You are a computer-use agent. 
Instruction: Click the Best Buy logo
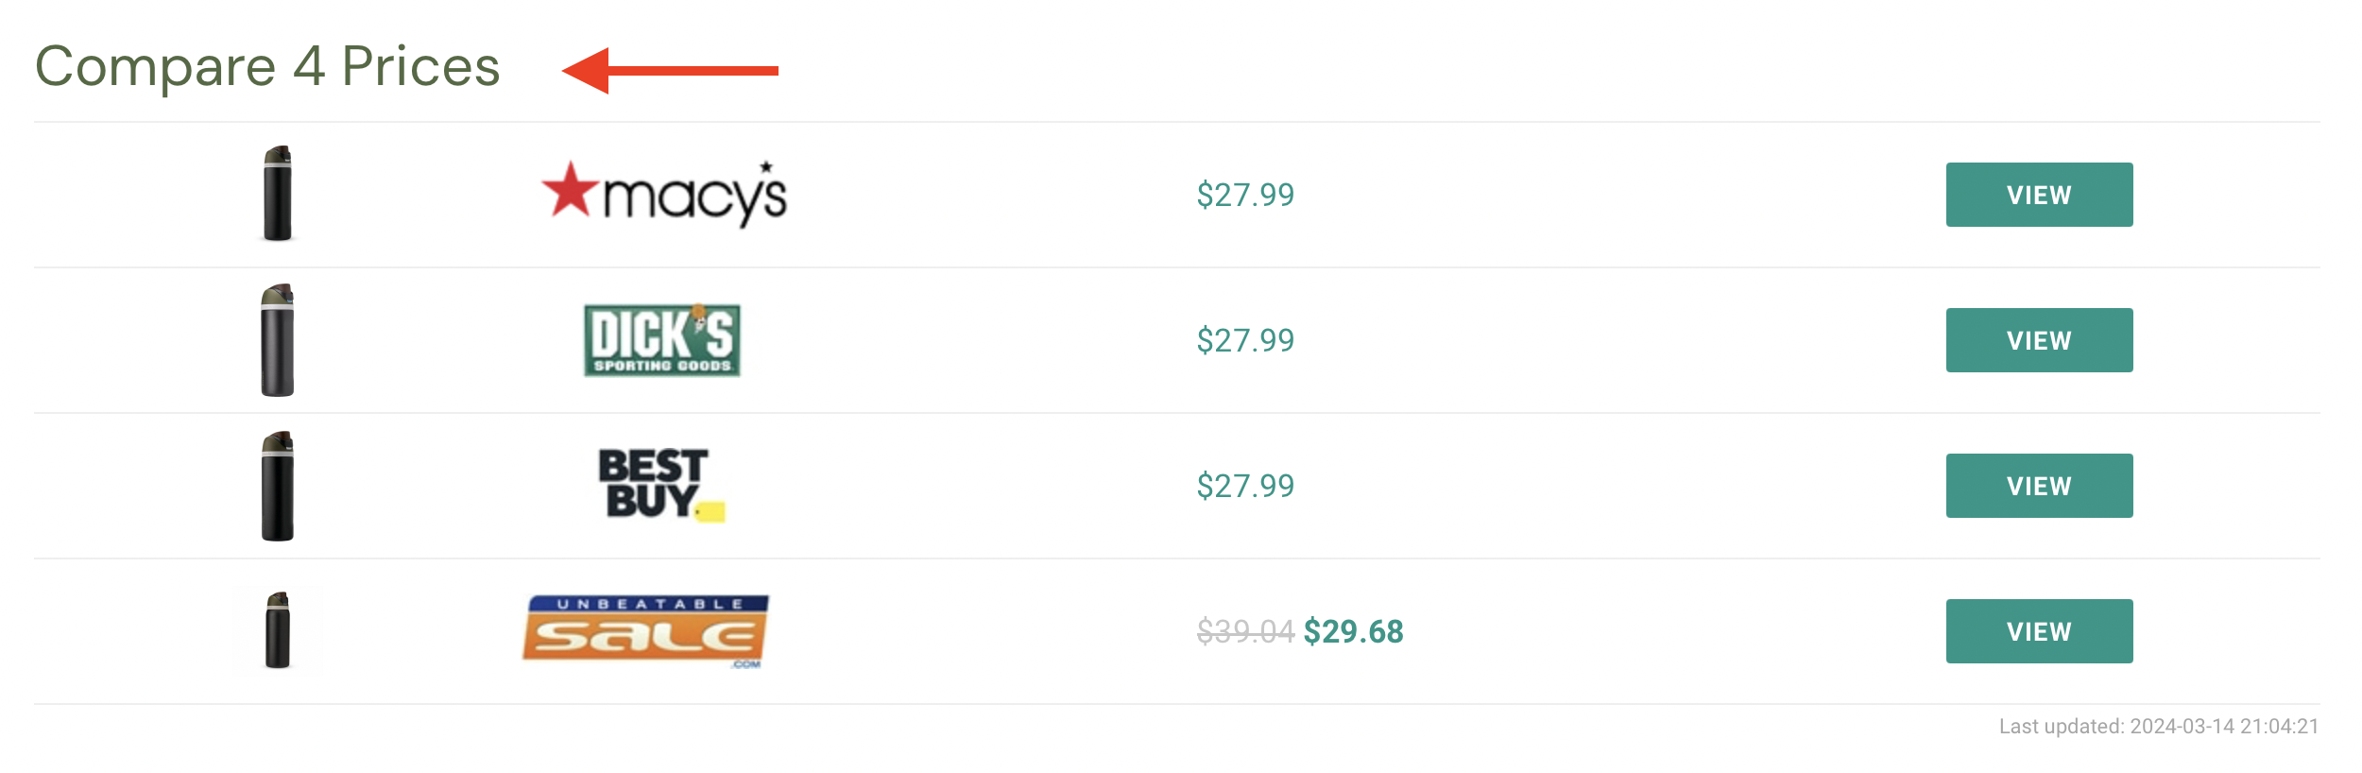tap(661, 485)
